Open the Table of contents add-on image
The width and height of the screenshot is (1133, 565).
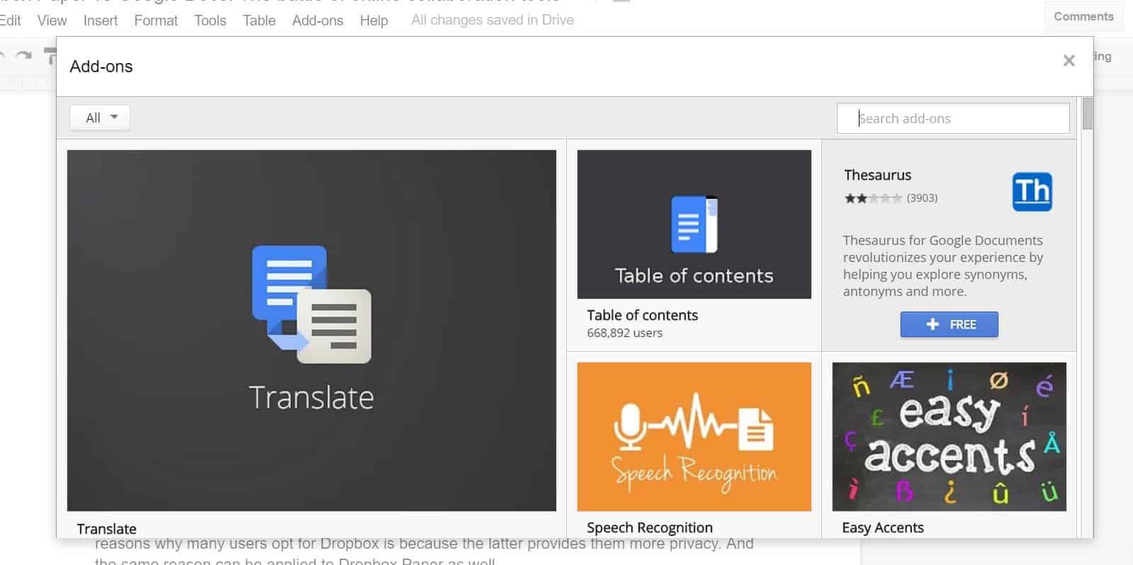[x=694, y=224]
